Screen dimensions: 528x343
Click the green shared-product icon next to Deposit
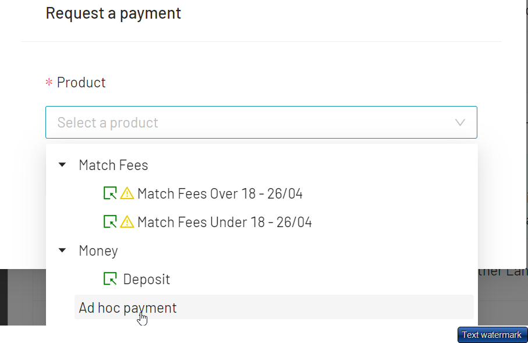click(x=111, y=278)
